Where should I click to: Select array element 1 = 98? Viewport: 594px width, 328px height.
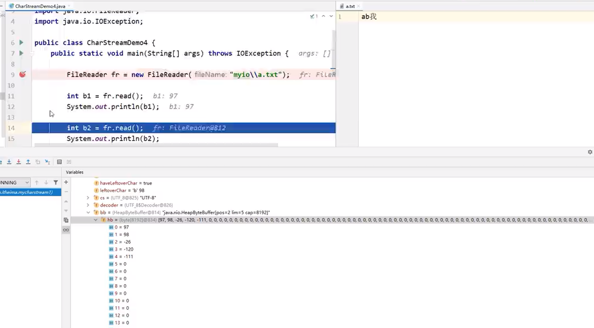(119, 235)
